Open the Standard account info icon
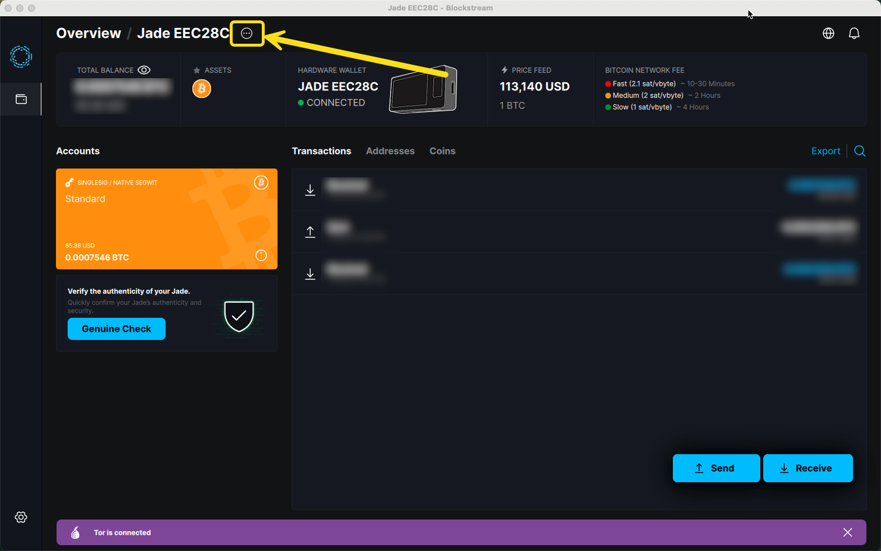Screen dimensions: 881x551 tap(261, 255)
